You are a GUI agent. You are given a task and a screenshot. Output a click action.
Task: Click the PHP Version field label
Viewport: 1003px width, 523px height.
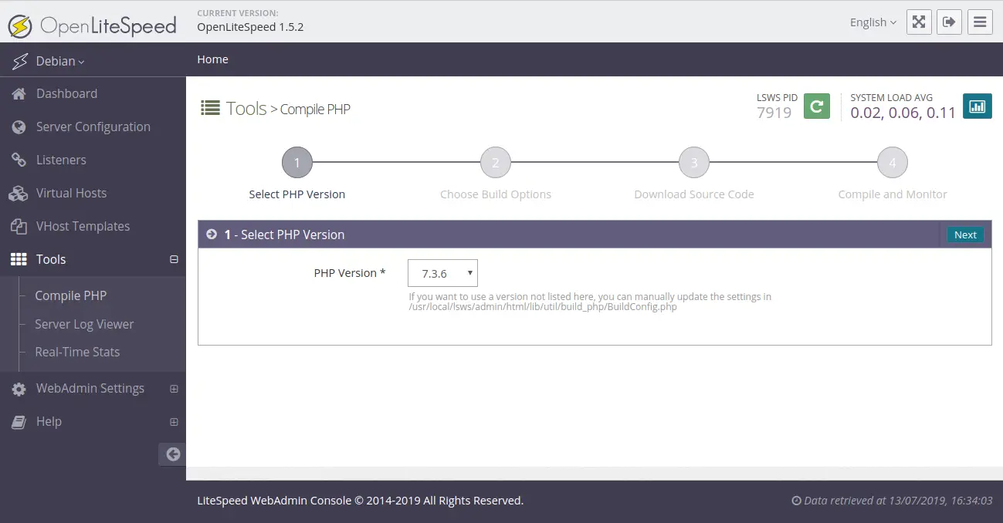click(350, 273)
